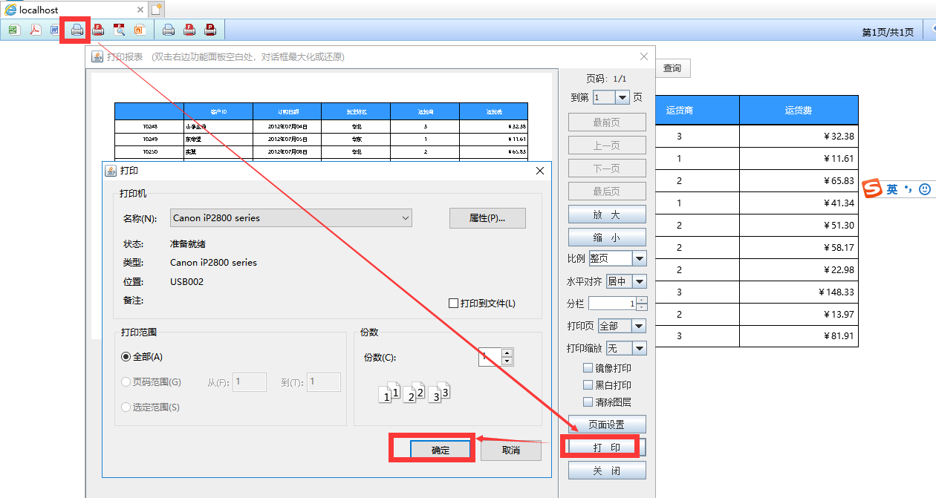The height and width of the screenshot is (498, 936).
Task: Click the highlighted printer icon in toolbar
Action: 77,30
